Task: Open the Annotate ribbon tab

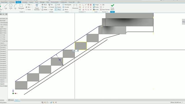Action: click(x=25, y=2)
